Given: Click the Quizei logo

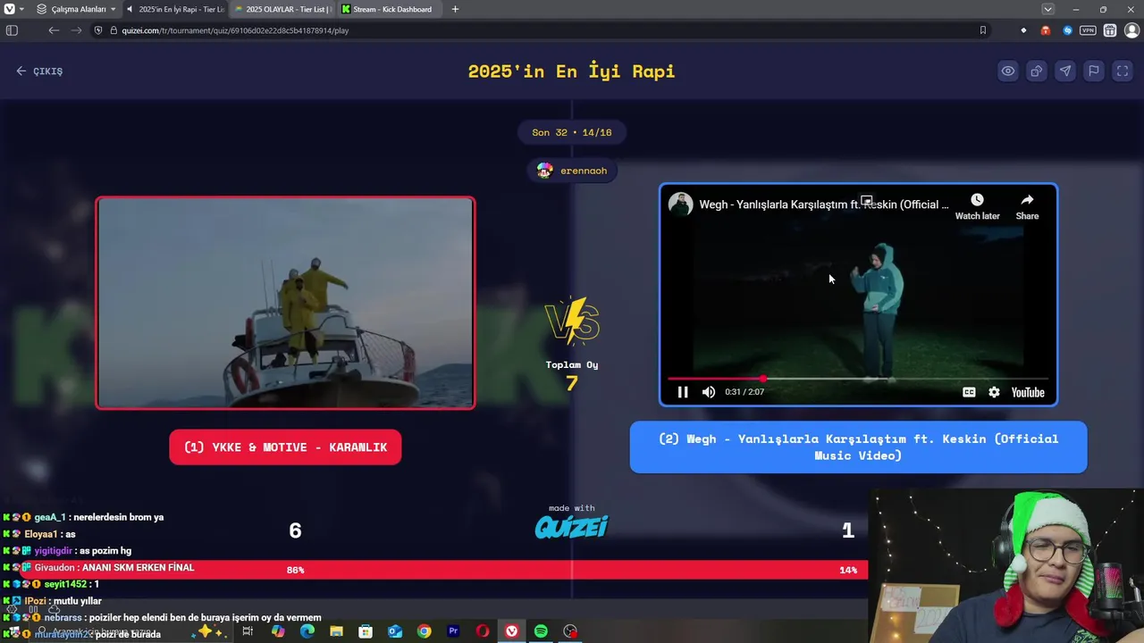Looking at the screenshot, I should coord(572,527).
